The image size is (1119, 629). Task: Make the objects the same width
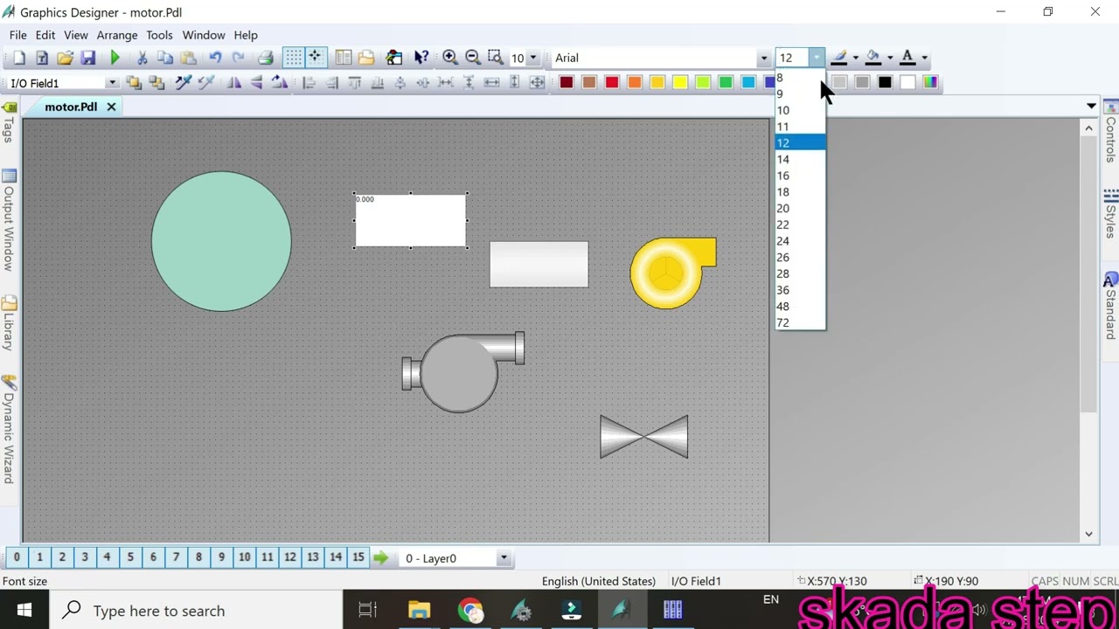tap(491, 82)
